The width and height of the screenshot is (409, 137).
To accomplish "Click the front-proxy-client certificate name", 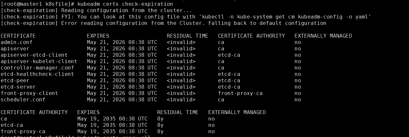I will pos(29,93).
